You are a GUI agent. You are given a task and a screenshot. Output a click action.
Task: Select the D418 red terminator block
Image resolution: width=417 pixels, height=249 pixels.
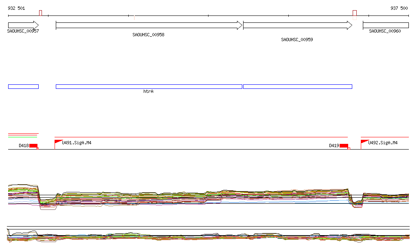coord(33,145)
